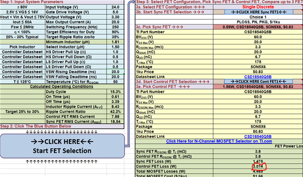
Task: Open N-Channel MOSFET Selector on TI.com link
Action: click(219, 141)
